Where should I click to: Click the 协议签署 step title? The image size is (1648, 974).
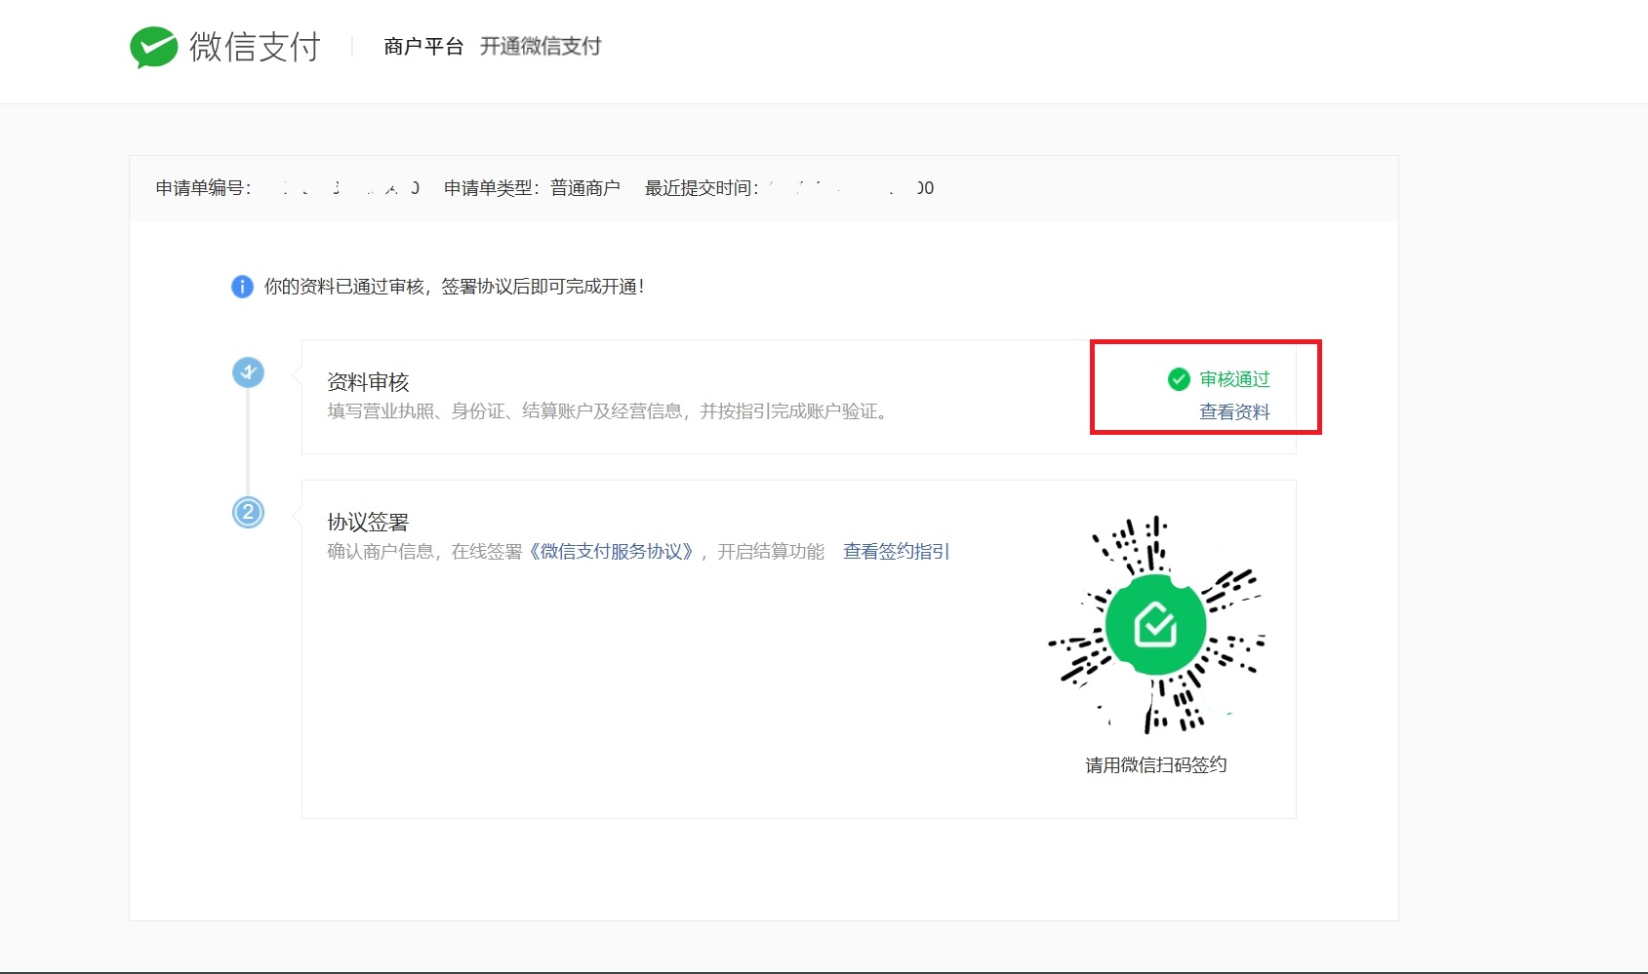pos(368,523)
